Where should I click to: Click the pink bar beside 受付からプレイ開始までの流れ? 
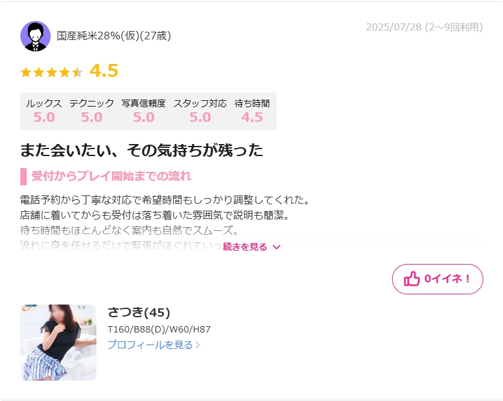(x=23, y=176)
